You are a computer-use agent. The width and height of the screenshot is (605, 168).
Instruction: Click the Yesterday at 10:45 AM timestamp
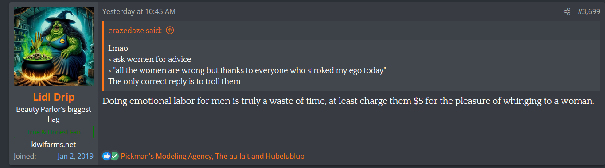pos(139,11)
